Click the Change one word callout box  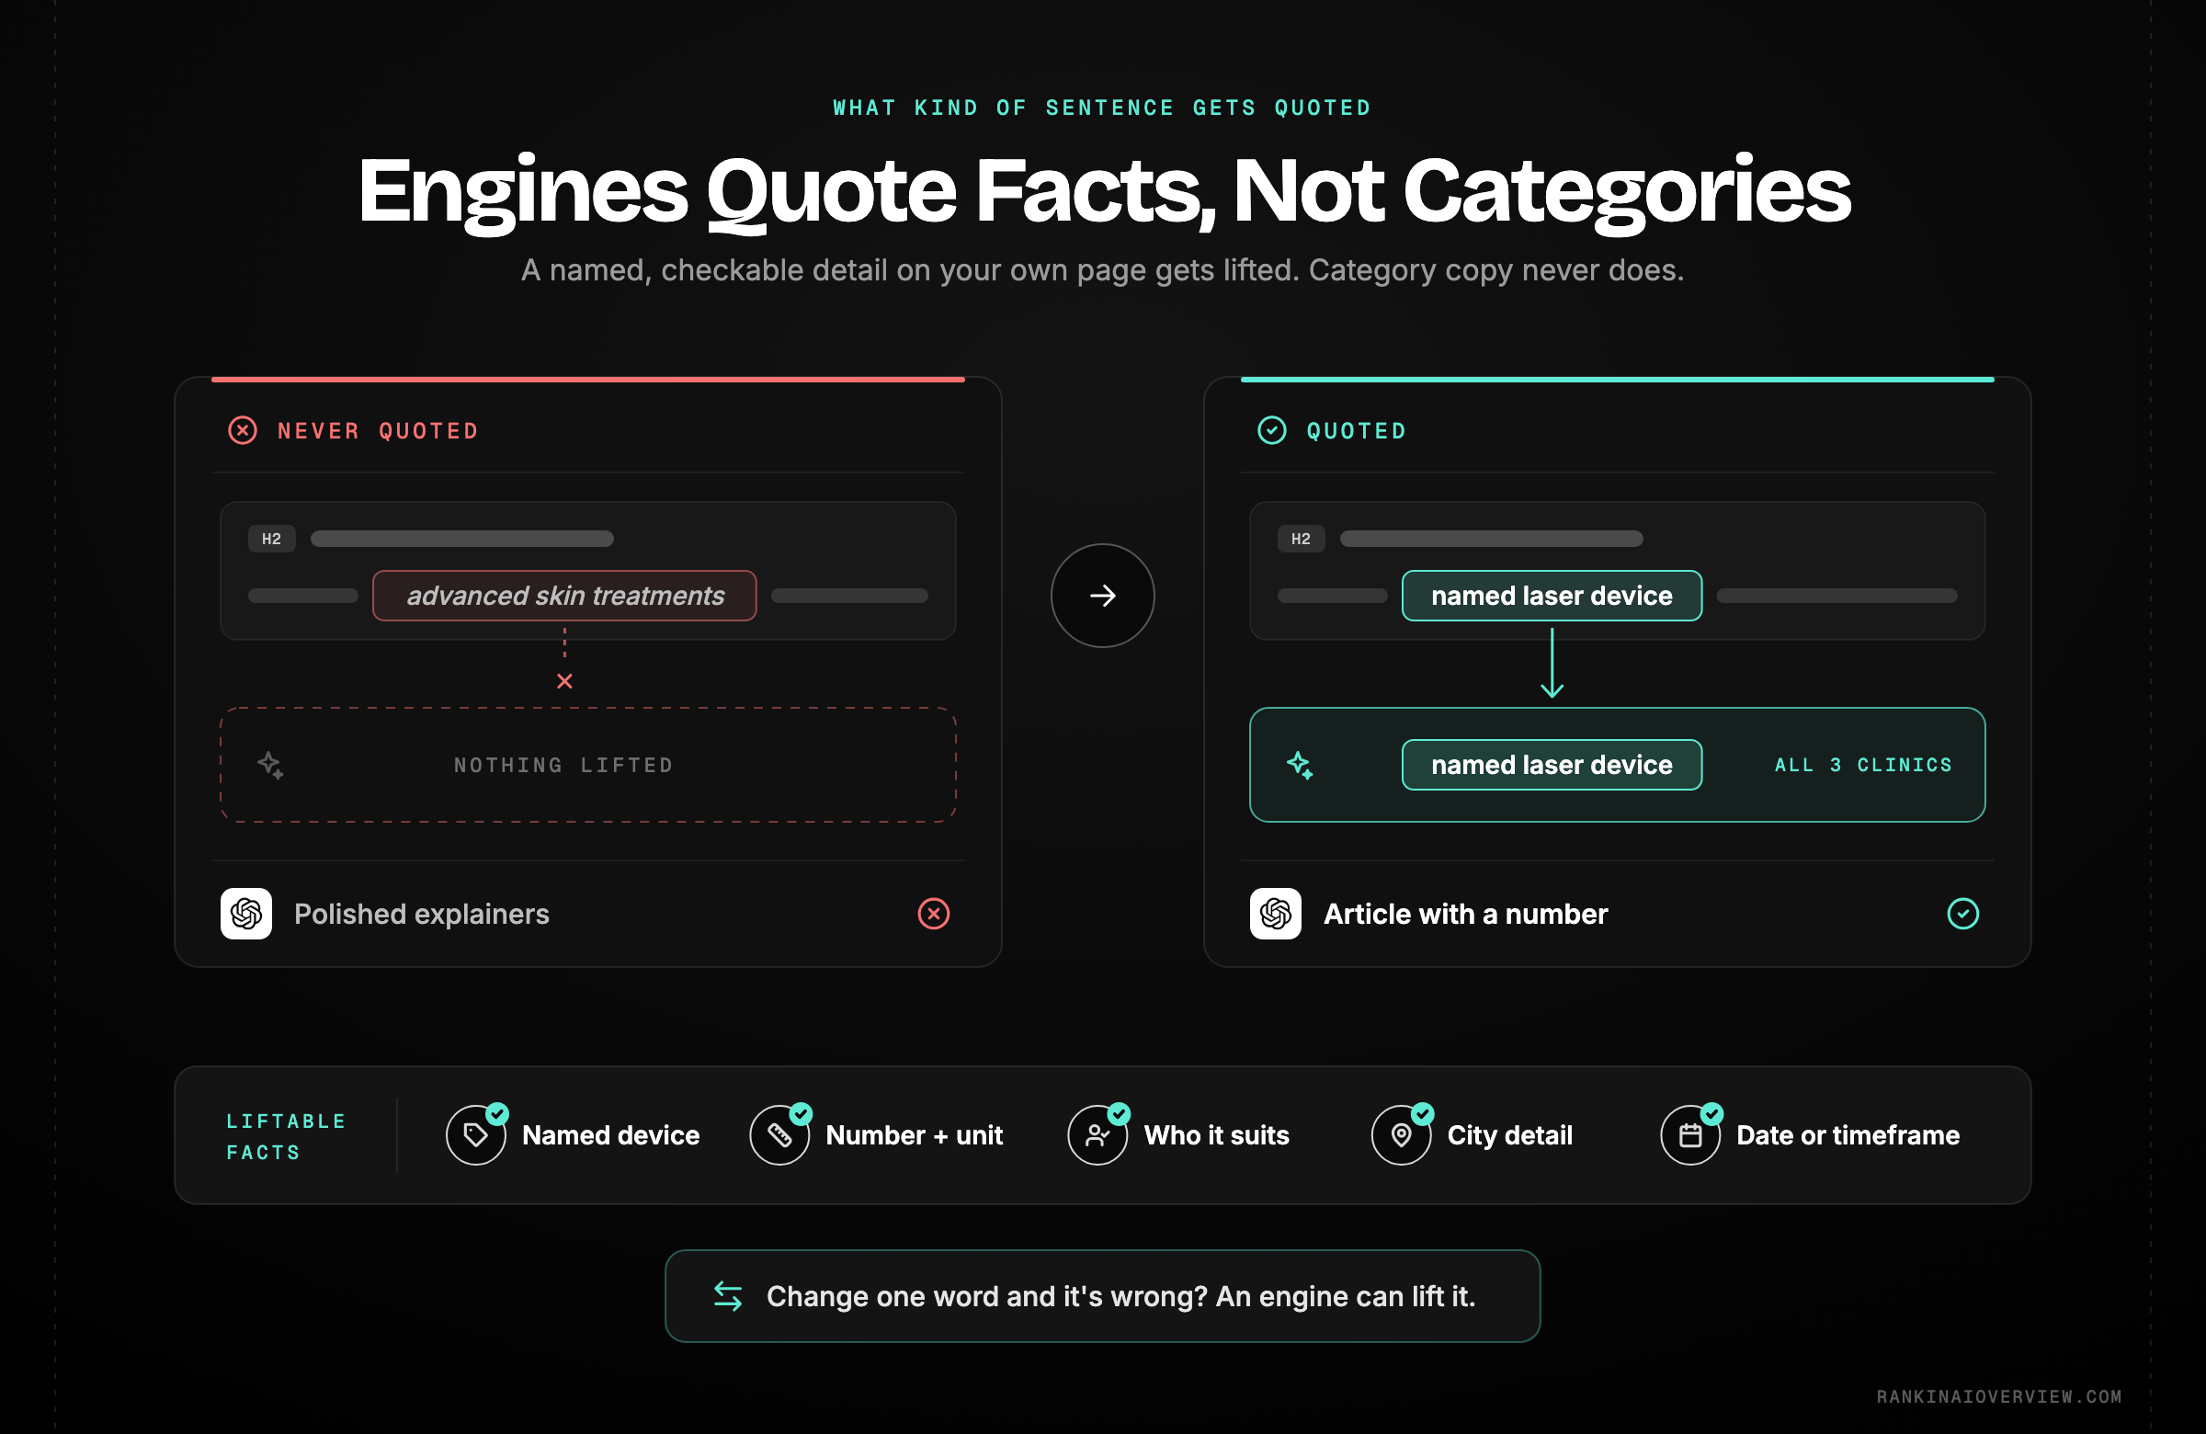tap(1102, 1295)
